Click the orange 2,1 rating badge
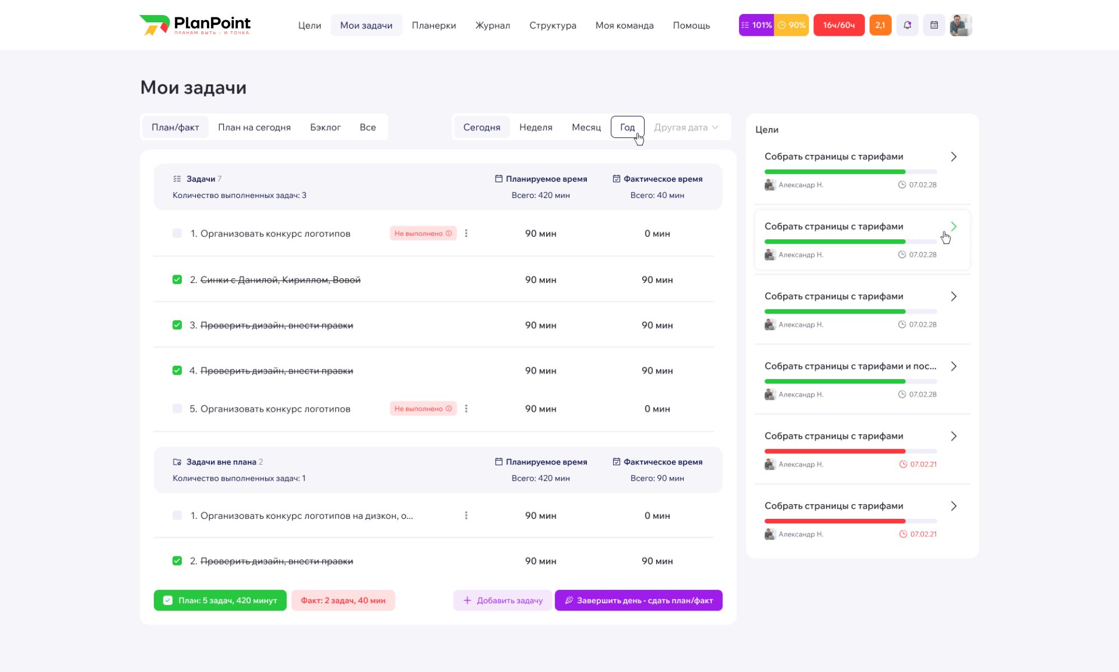 [x=880, y=25]
